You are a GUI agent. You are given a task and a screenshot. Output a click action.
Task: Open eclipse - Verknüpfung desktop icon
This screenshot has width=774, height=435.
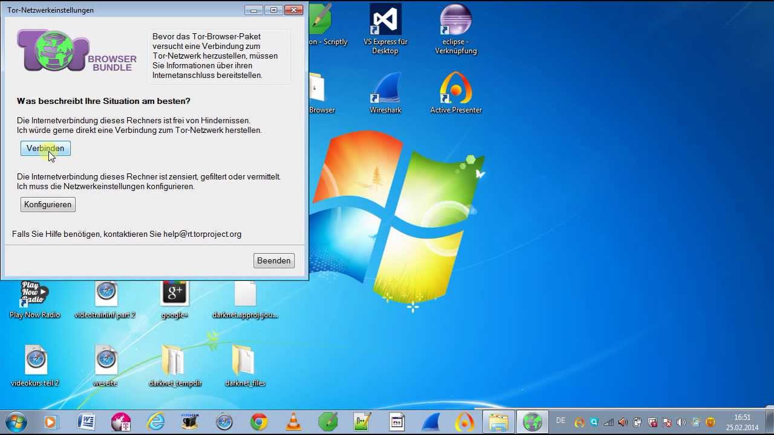tap(456, 29)
